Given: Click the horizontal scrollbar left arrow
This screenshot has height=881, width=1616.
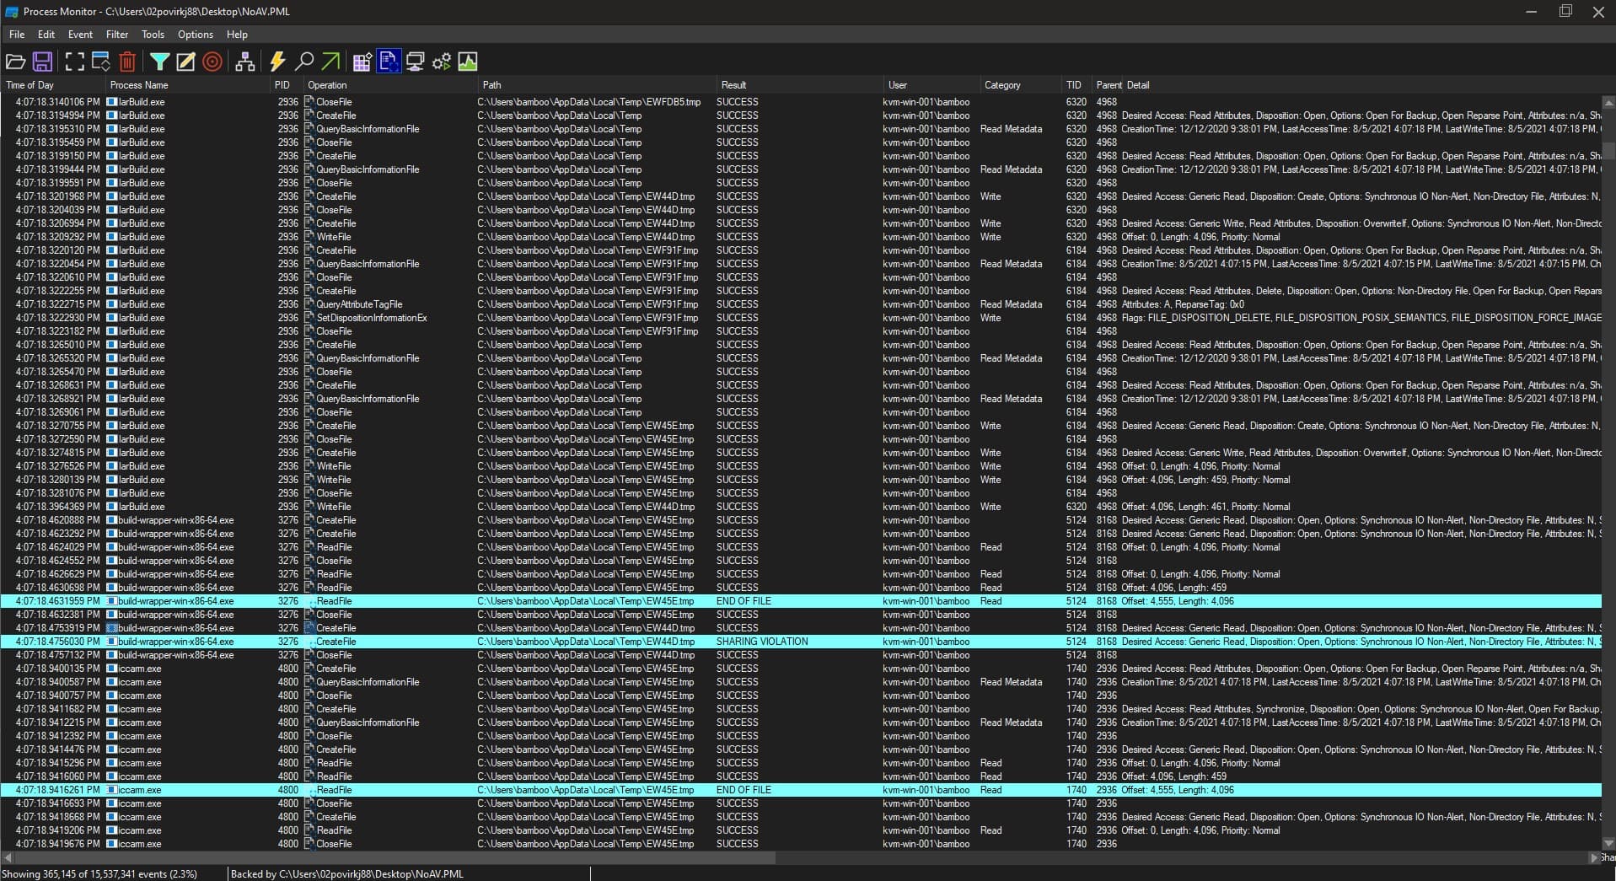Looking at the screenshot, I should [8, 857].
